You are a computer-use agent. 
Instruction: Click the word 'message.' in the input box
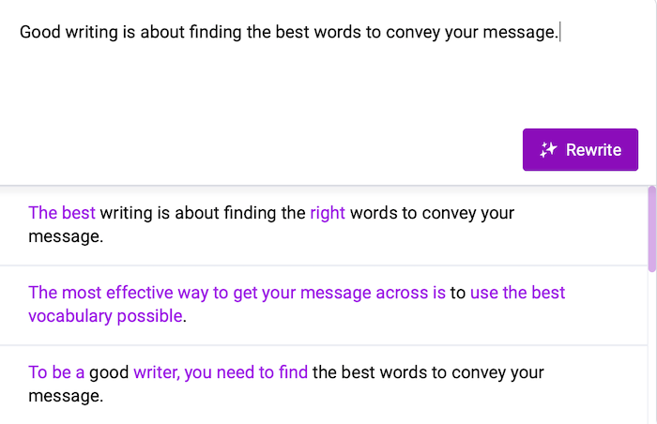pyautogui.click(x=521, y=33)
